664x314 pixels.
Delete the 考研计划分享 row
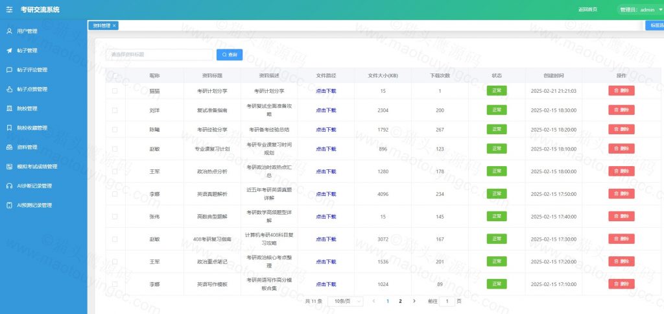point(621,91)
